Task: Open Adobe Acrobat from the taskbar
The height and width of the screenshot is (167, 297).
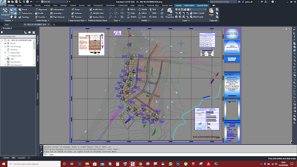Action: [x=208, y=164]
